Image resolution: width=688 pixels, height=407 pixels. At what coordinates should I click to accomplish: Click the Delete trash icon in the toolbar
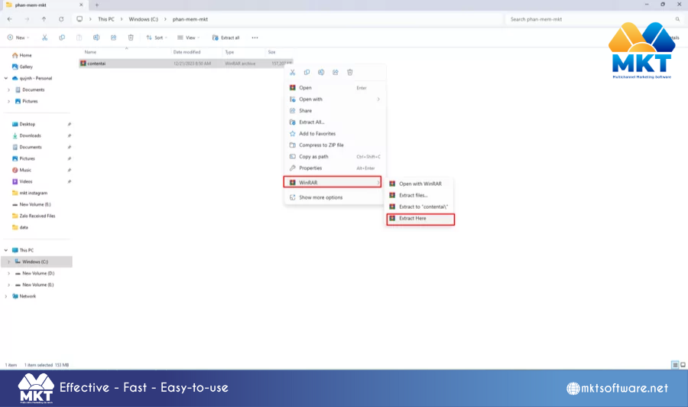coord(131,37)
